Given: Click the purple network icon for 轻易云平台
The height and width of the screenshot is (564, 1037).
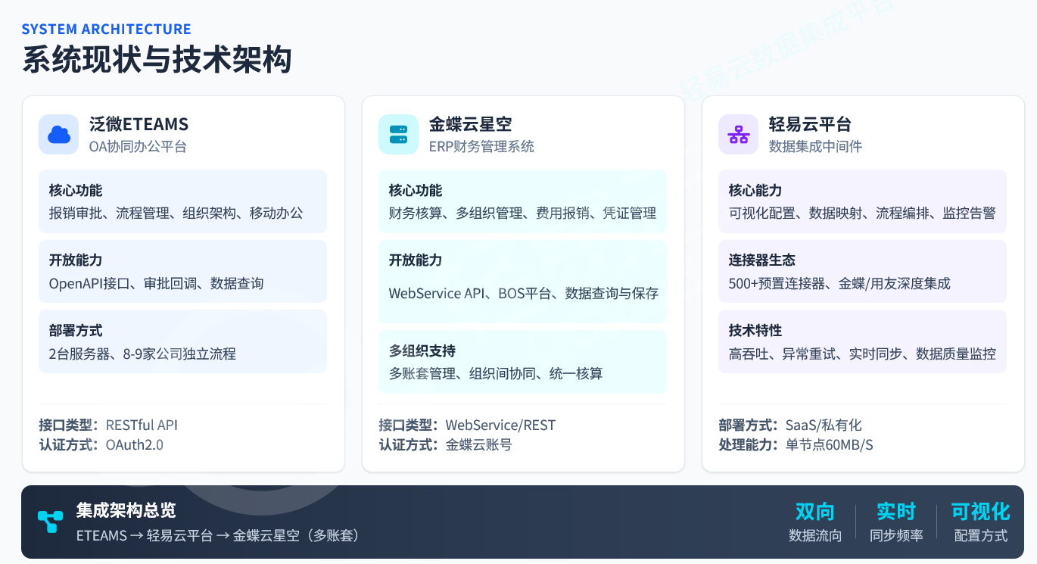Looking at the screenshot, I should (738, 135).
